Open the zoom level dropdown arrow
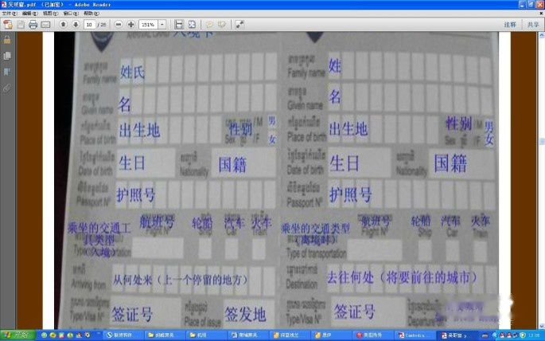This screenshot has height=341, width=545. (162, 25)
